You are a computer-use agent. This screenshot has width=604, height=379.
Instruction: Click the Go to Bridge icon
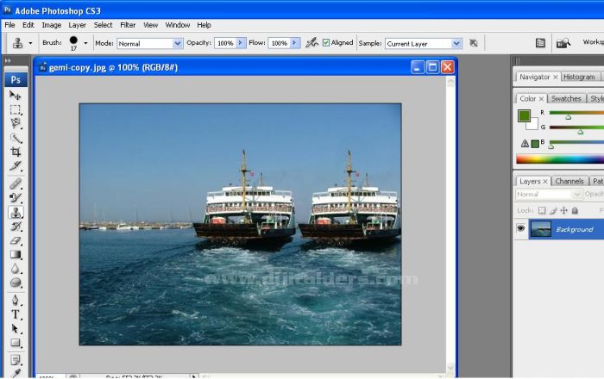point(563,43)
